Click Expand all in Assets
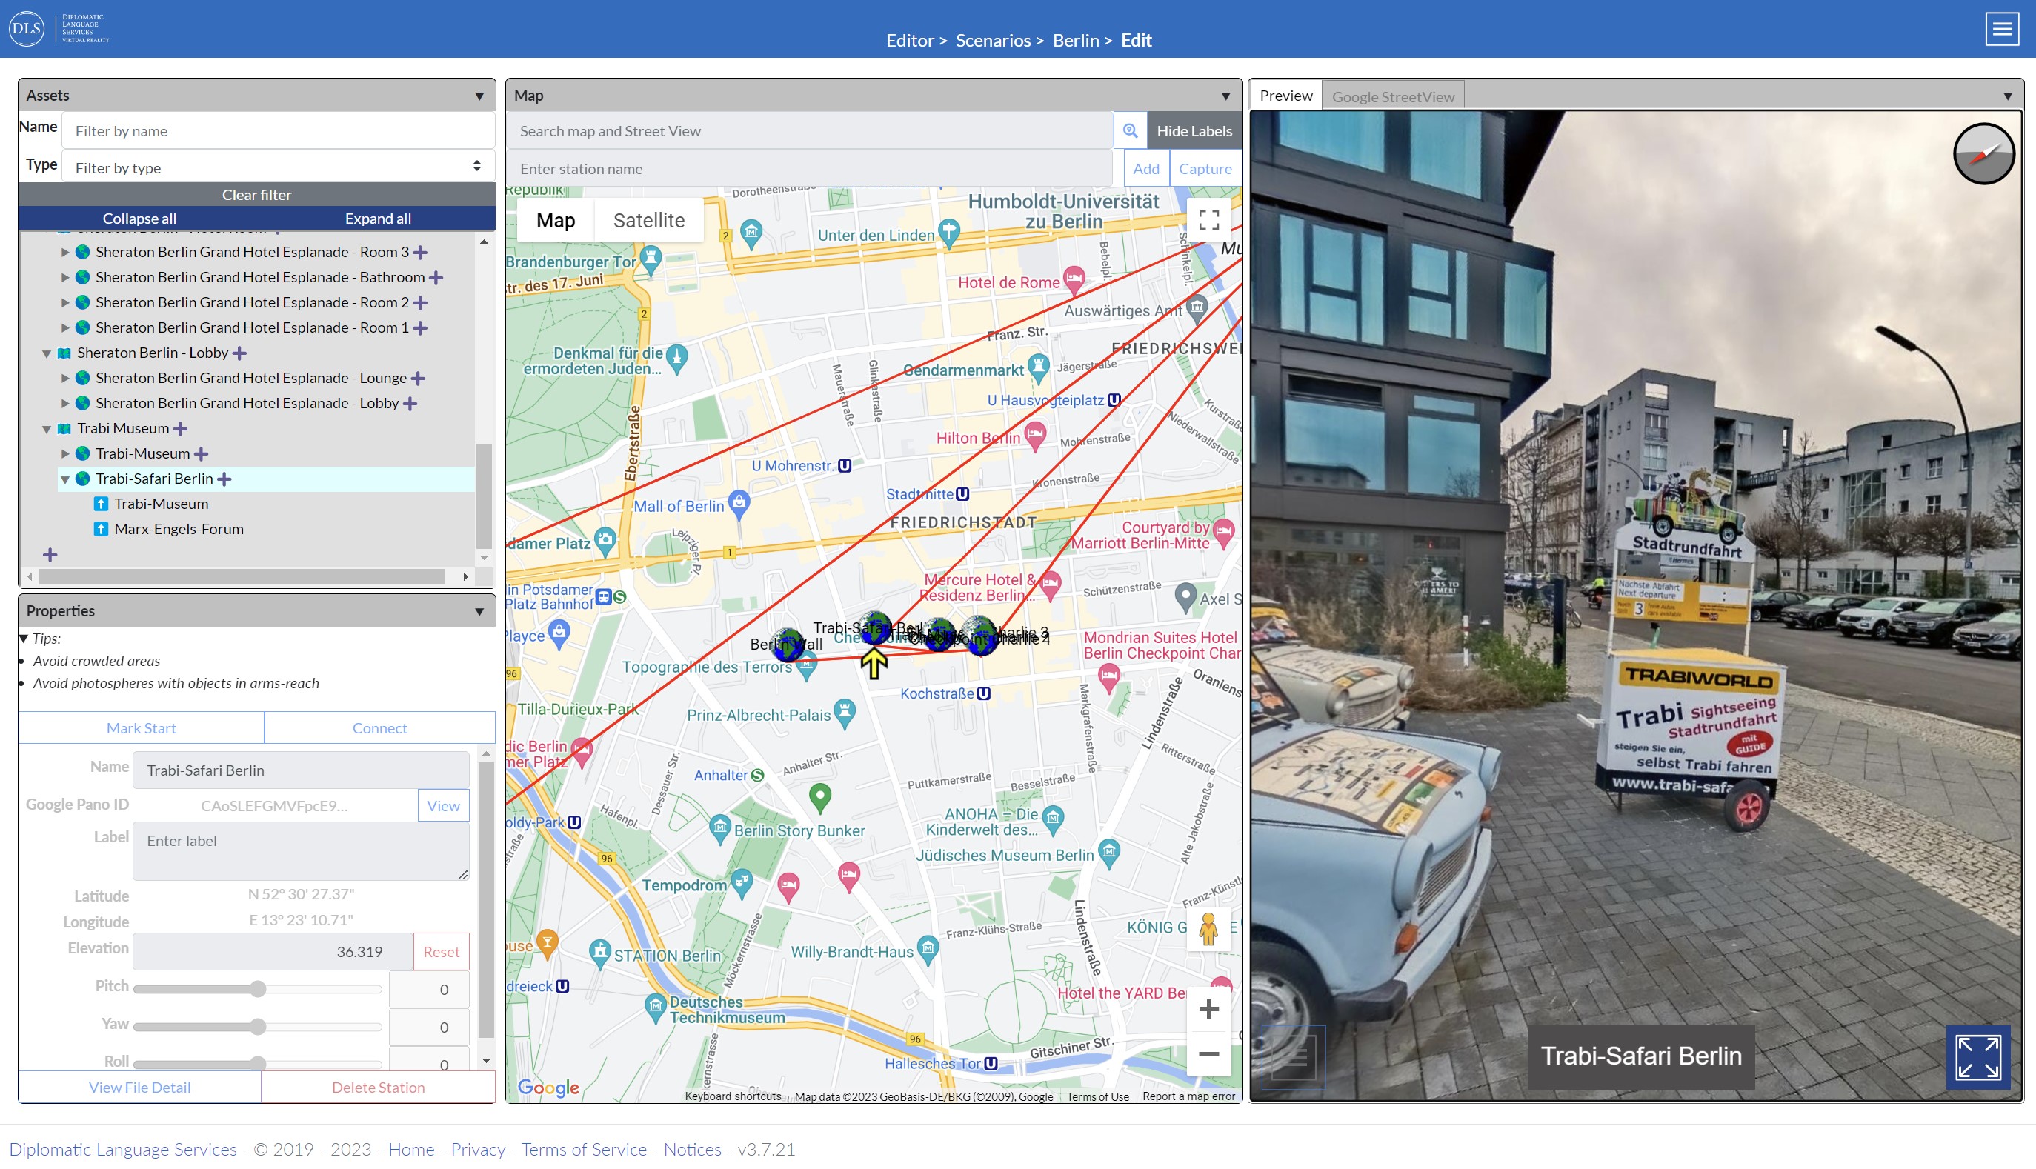Image resolution: width=2036 pixels, height=1169 pixels. point(378,219)
